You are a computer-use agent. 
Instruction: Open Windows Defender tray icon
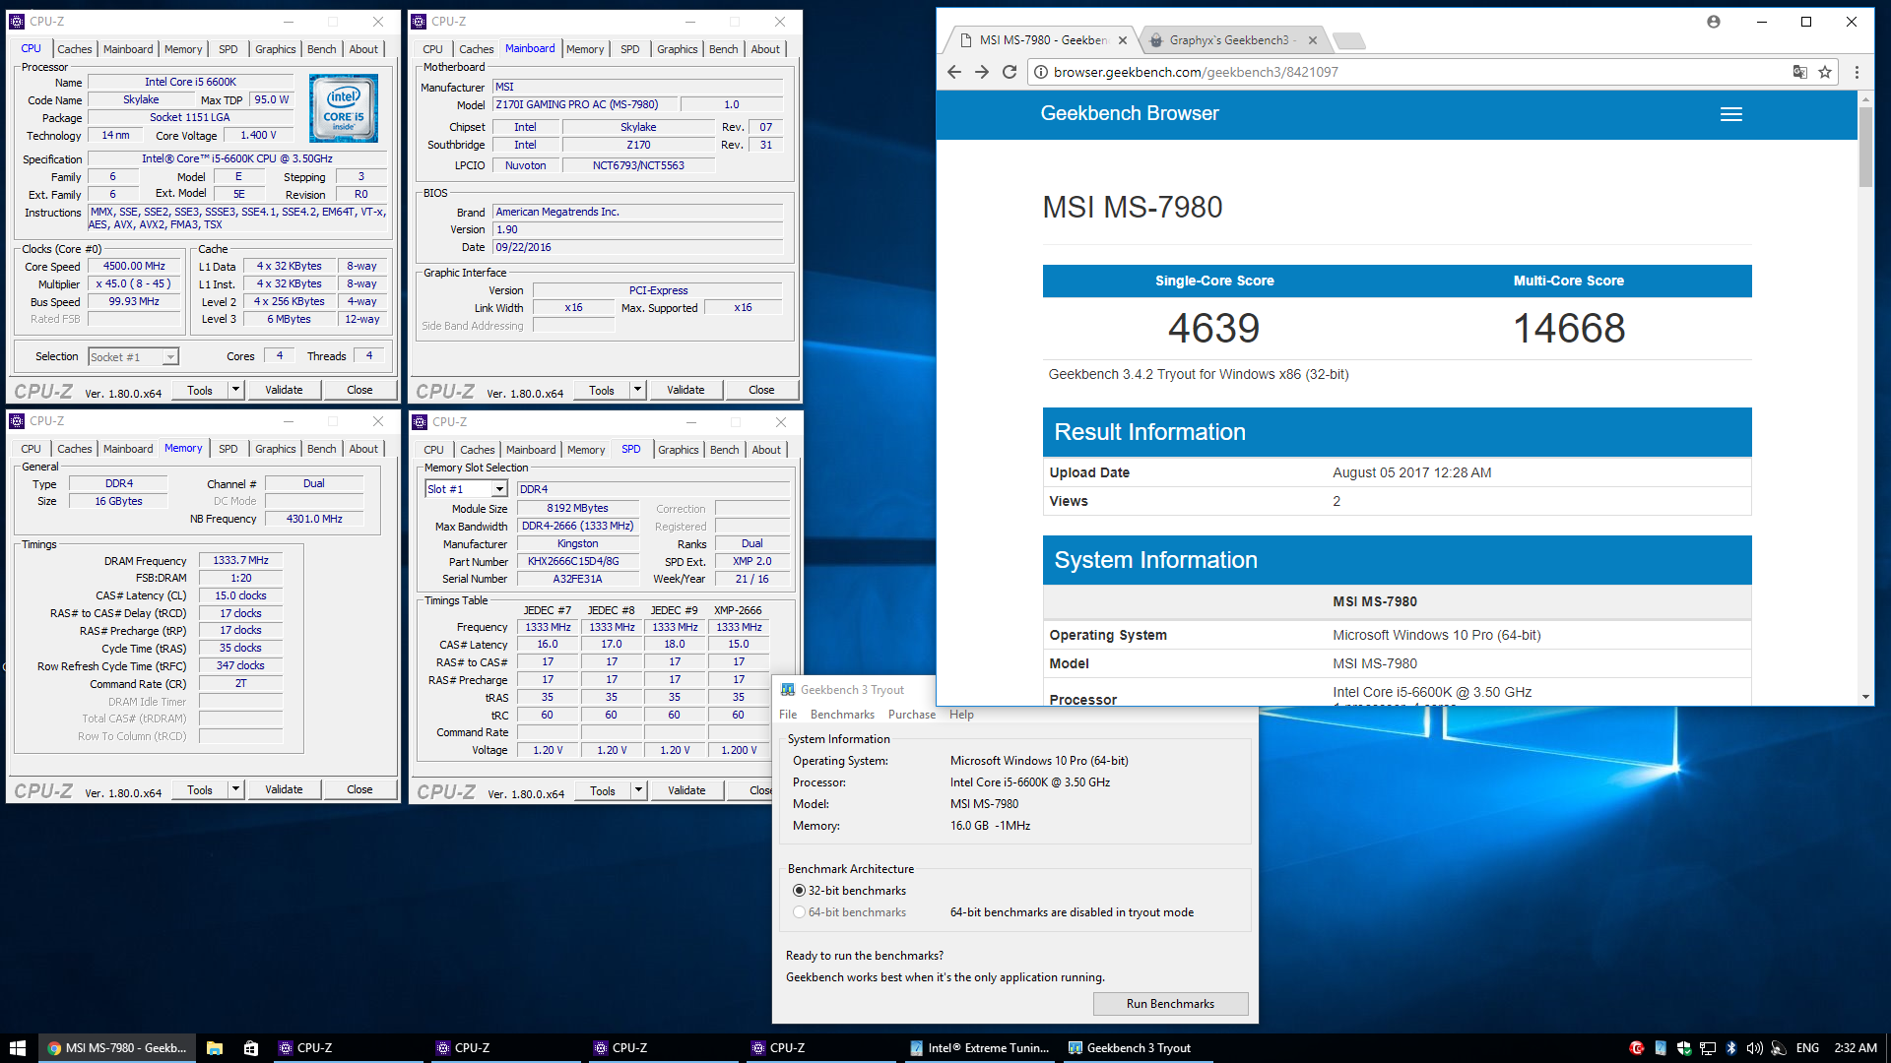[x=1683, y=1048]
